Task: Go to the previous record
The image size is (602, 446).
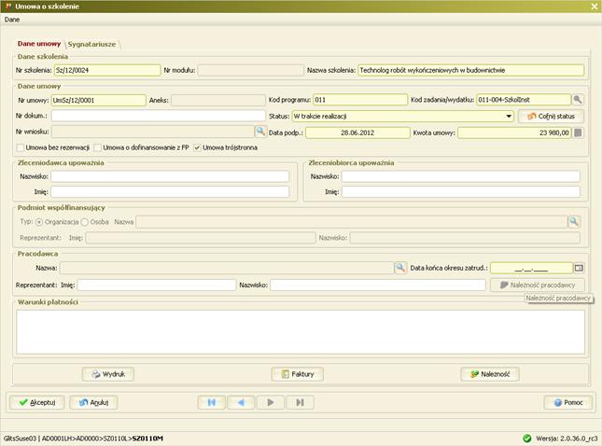Action: (241, 402)
